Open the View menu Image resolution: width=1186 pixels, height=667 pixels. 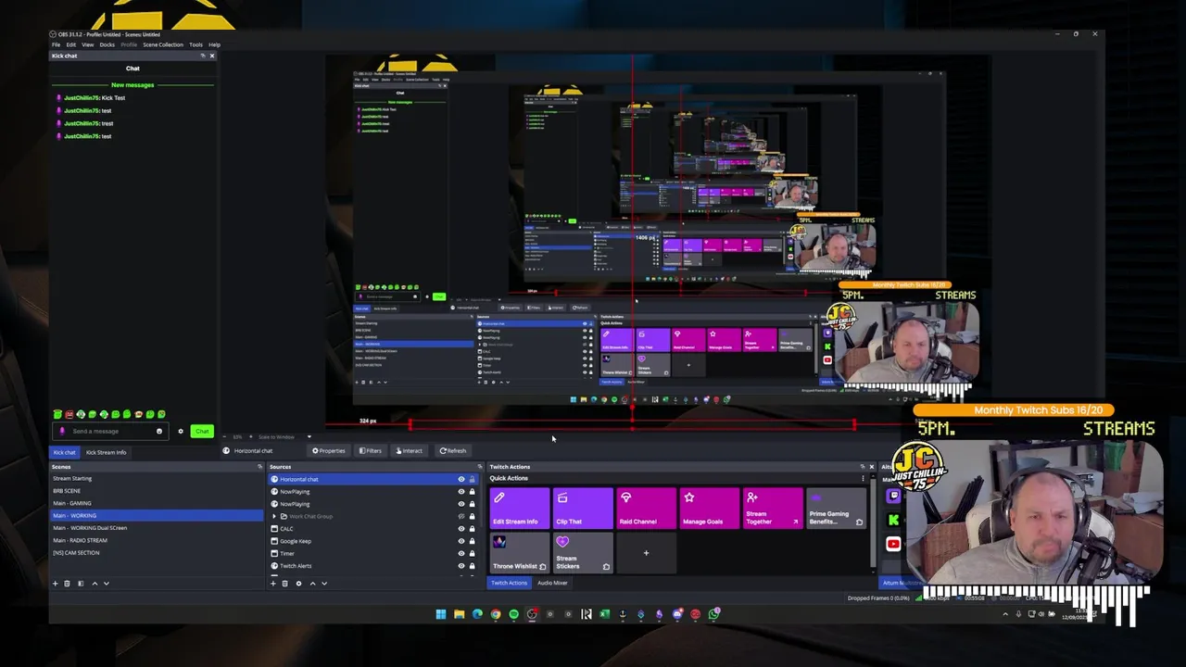pyautogui.click(x=87, y=44)
